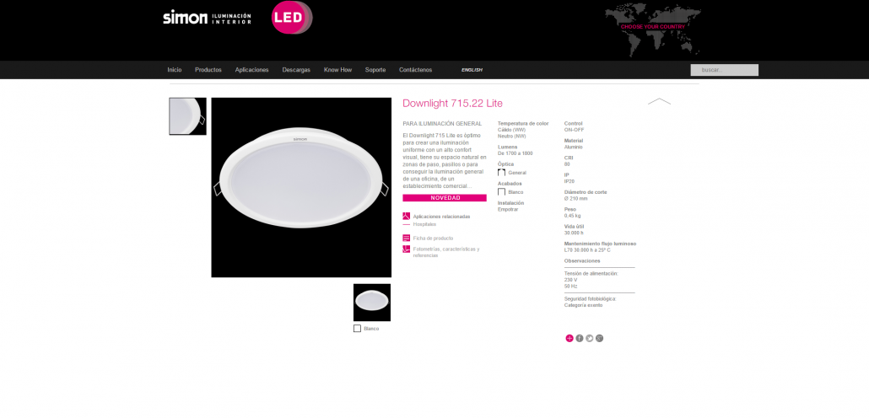
Task: Click the Aplicaciones relacionadas icon
Action: [x=406, y=216]
